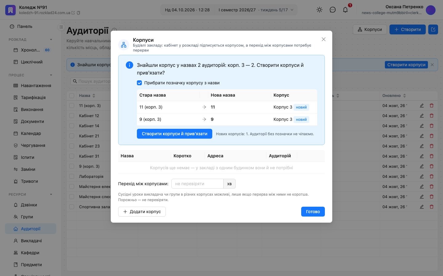Image resolution: width=443 pixels, height=276 pixels.
Task: Delete the Кабінет 12 row with trash icon
Action: 432,116
